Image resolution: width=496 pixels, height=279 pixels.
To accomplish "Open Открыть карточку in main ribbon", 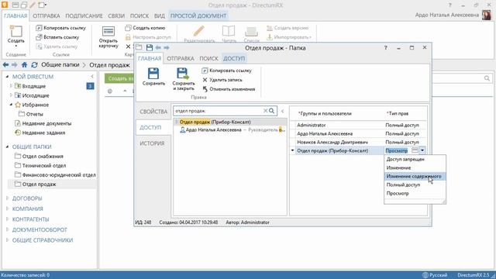I will [108, 37].
